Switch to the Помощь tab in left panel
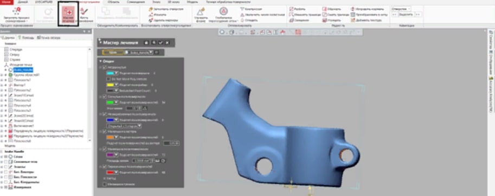 tap(26, 38)
